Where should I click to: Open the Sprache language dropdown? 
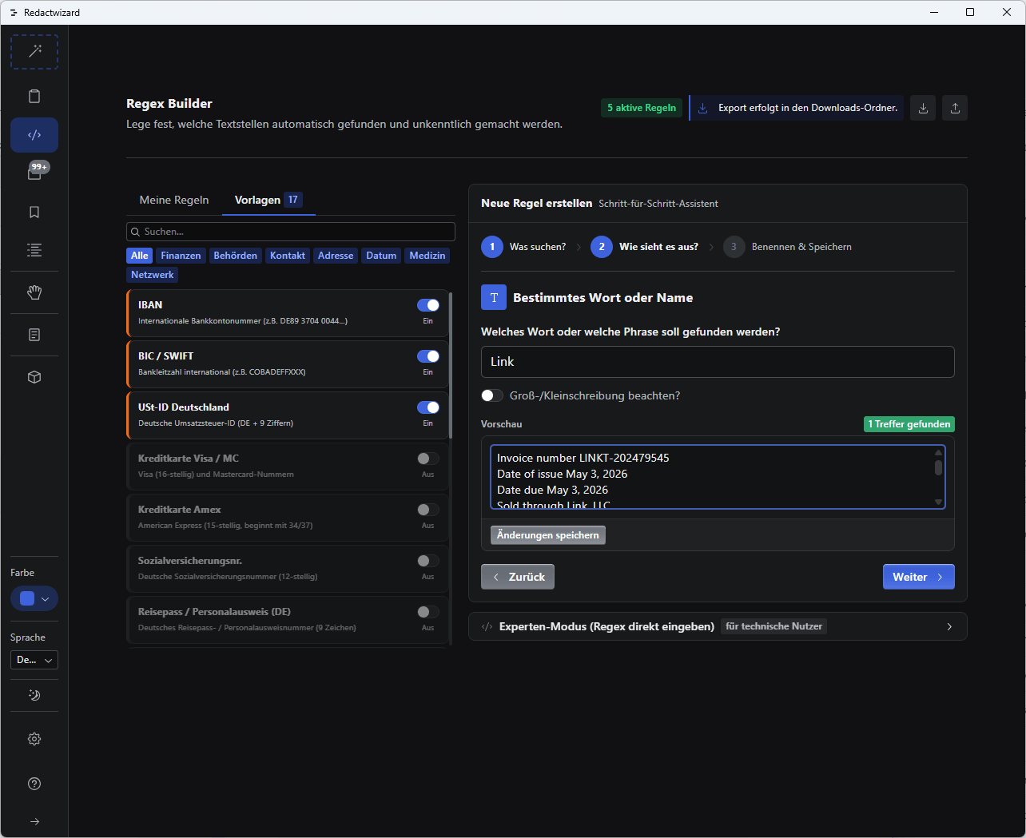coord(34,660)
